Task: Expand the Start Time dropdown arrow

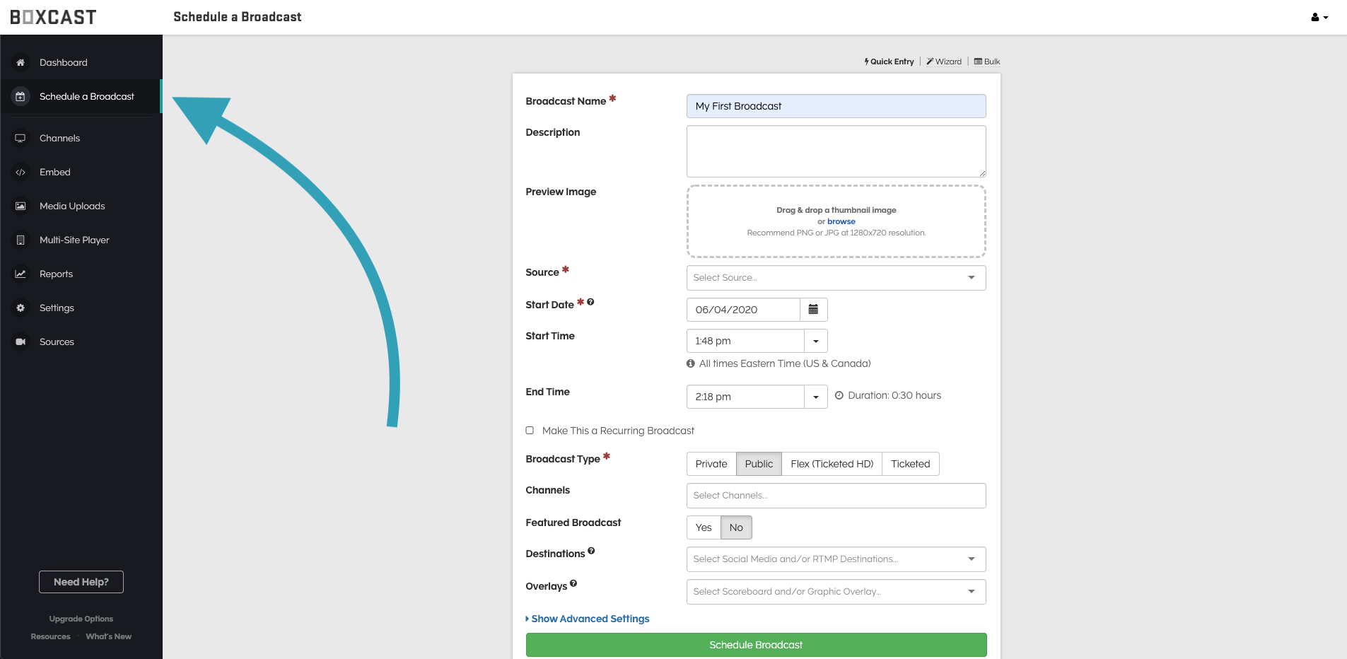Action: tap(815, 341)
